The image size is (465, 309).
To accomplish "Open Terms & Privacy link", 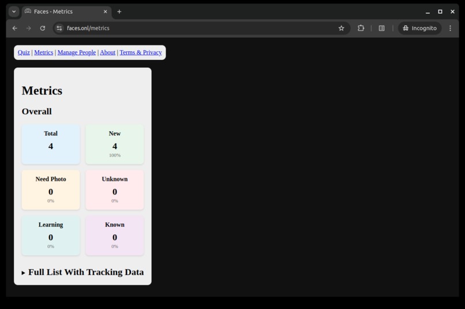I will (x=141, y=52).
